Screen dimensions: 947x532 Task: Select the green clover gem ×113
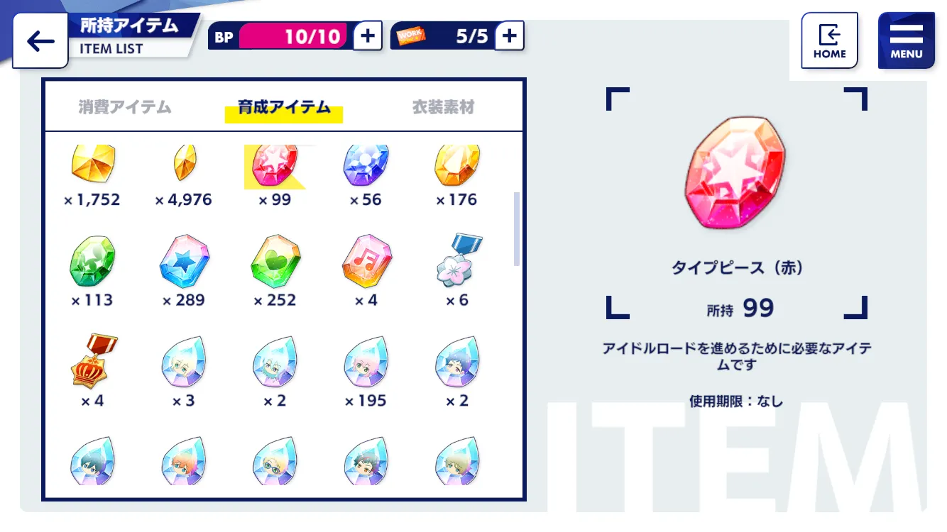tap(92, 271)
